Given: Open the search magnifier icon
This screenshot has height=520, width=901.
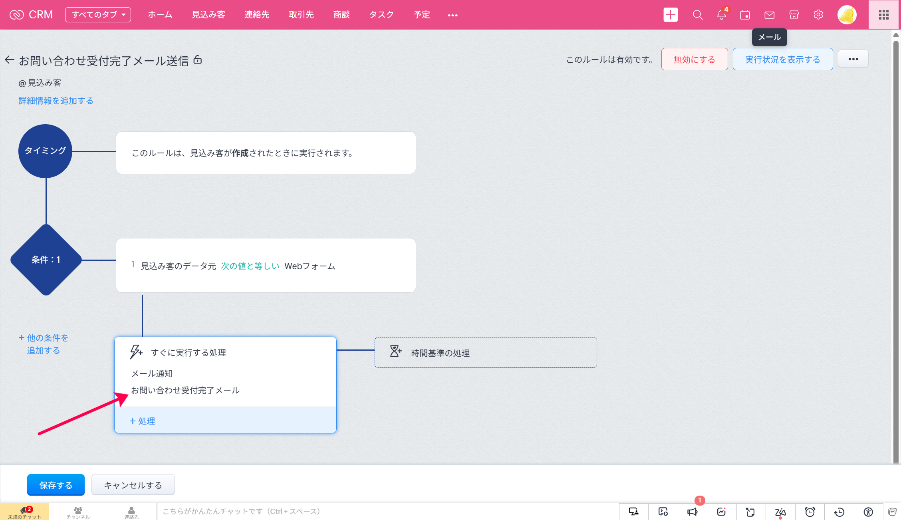Looking at the screenshot, I should click(x=697, y=15).
